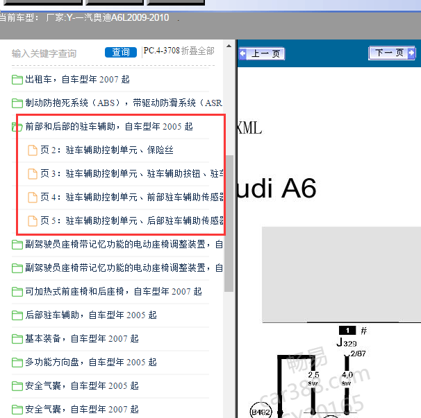Expand folder icon for 制动防抱死系统（ABS）
This screenshot has height=418, width=421.
coord(17,103)
